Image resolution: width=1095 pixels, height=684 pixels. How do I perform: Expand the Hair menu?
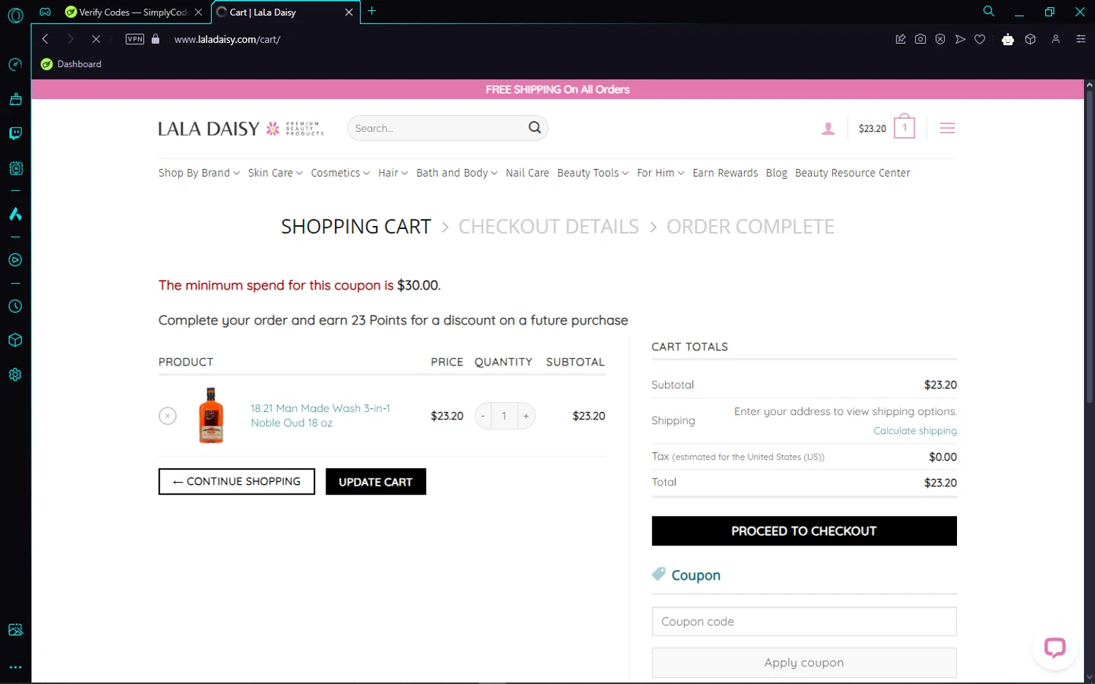(393, 173)
